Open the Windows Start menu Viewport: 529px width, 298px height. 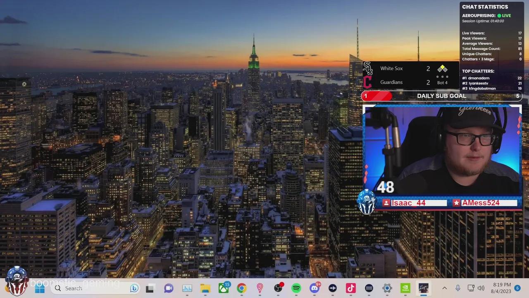[x=40, y=288]
